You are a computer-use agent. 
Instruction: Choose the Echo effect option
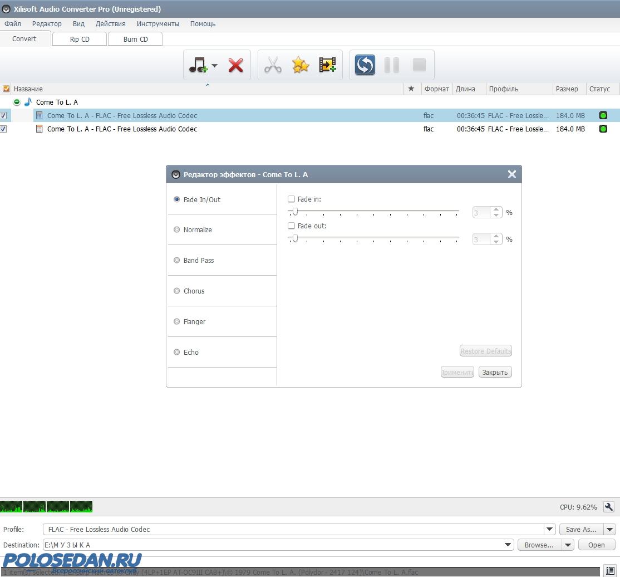(x=177, y=352)
